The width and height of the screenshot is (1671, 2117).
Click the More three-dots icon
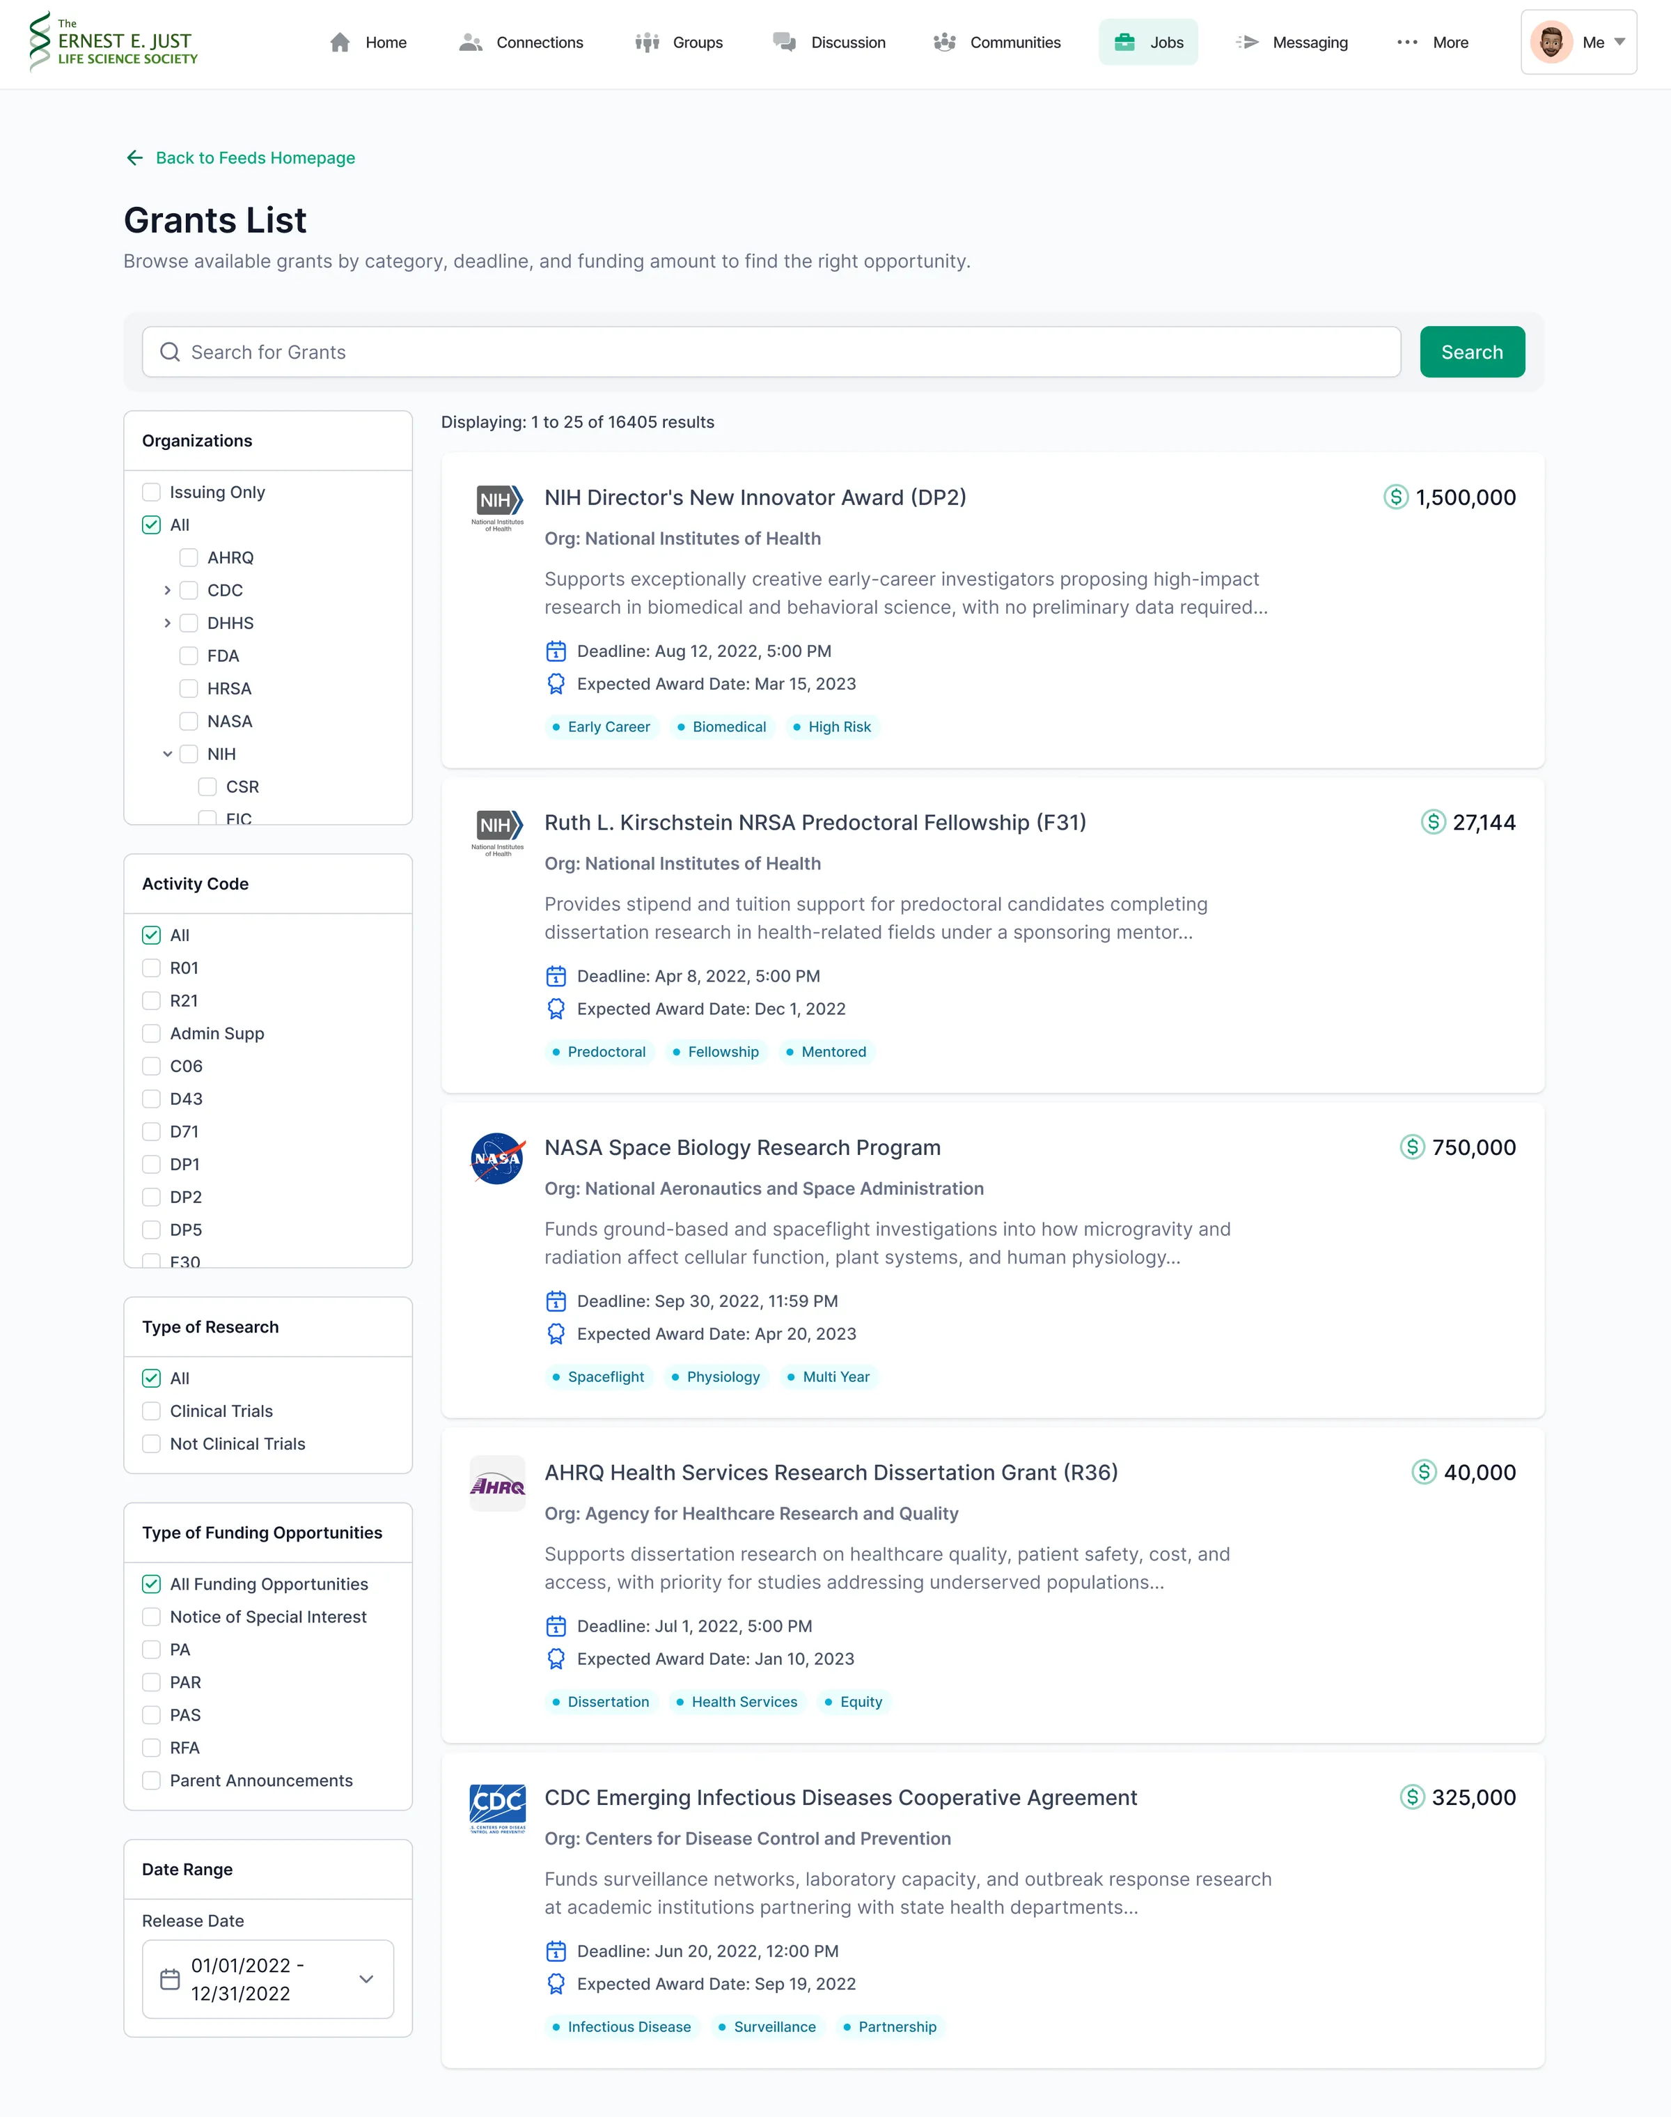tap(1407, 42)
